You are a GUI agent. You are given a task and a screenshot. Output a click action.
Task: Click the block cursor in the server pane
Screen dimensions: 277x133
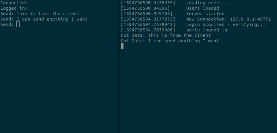[x=122, y=46]
